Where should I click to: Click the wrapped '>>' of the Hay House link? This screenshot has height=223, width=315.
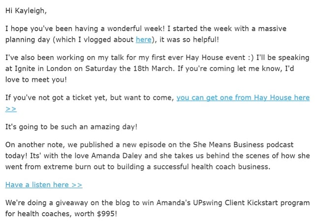pos(11,109)
